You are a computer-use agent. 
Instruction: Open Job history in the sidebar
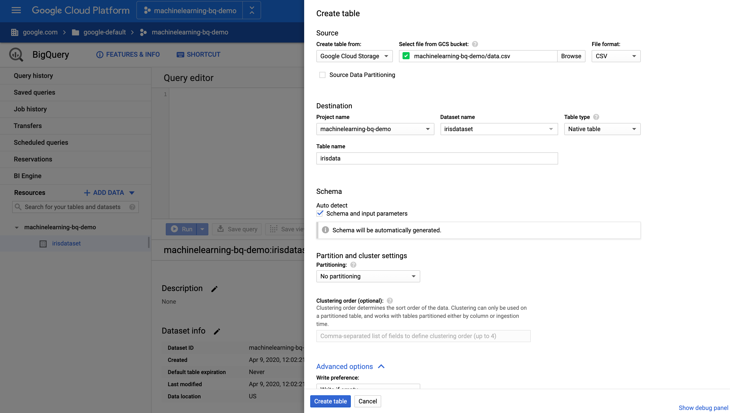(30, 109)
